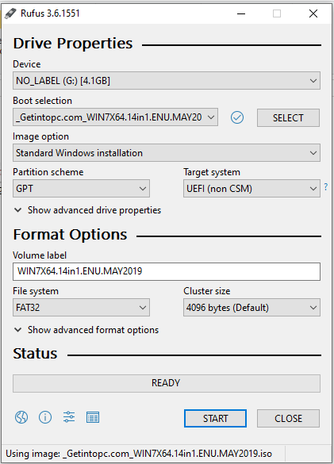
Task: Open the Partition scheme GPT dropdown
Action: [81, 189]
